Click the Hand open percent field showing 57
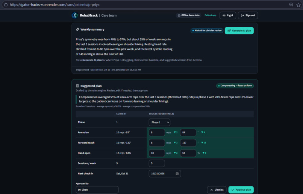The width and height of the screenshot is (303, 194). (188, 153)
